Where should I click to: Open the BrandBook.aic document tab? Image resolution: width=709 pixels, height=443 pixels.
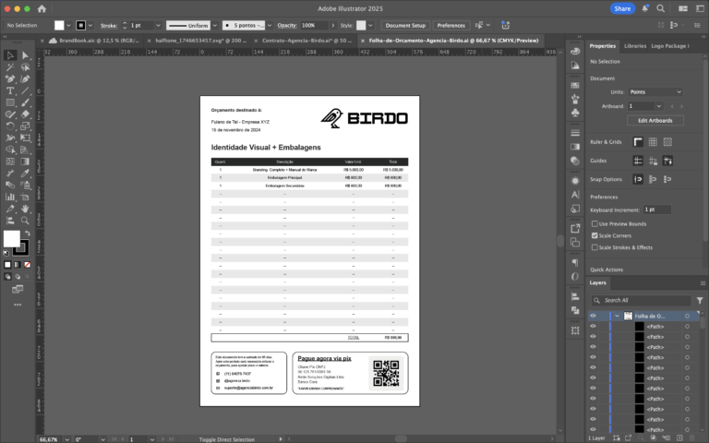88,42
